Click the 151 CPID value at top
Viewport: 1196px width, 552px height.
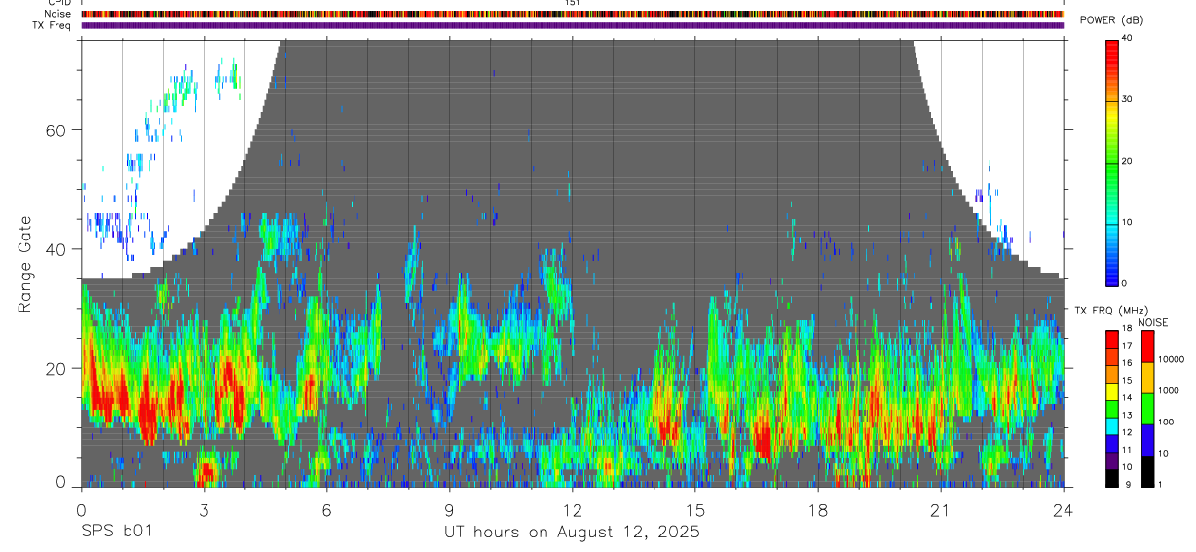(x=572, y=3)
